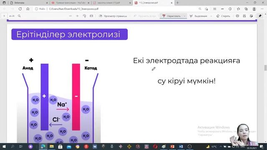The image size is (267, 150).
Task: Open Microsoft Edge in taskbar
Action: click(43, 146)
